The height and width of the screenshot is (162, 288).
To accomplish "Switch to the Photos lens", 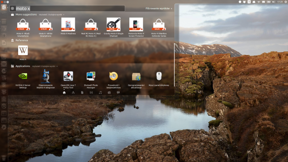I will pos(109,93).
